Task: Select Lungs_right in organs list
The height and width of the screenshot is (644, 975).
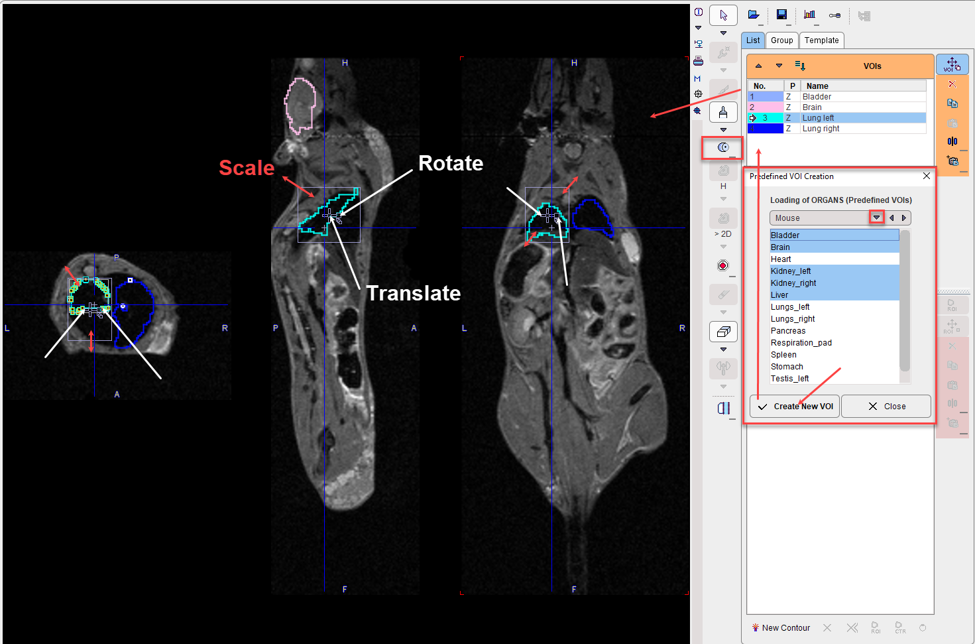Action: click(834, 319)
